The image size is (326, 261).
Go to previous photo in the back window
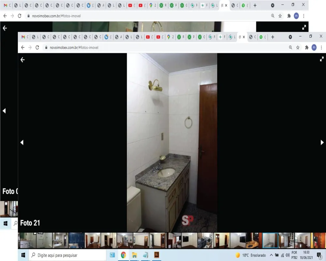point(4,111)
